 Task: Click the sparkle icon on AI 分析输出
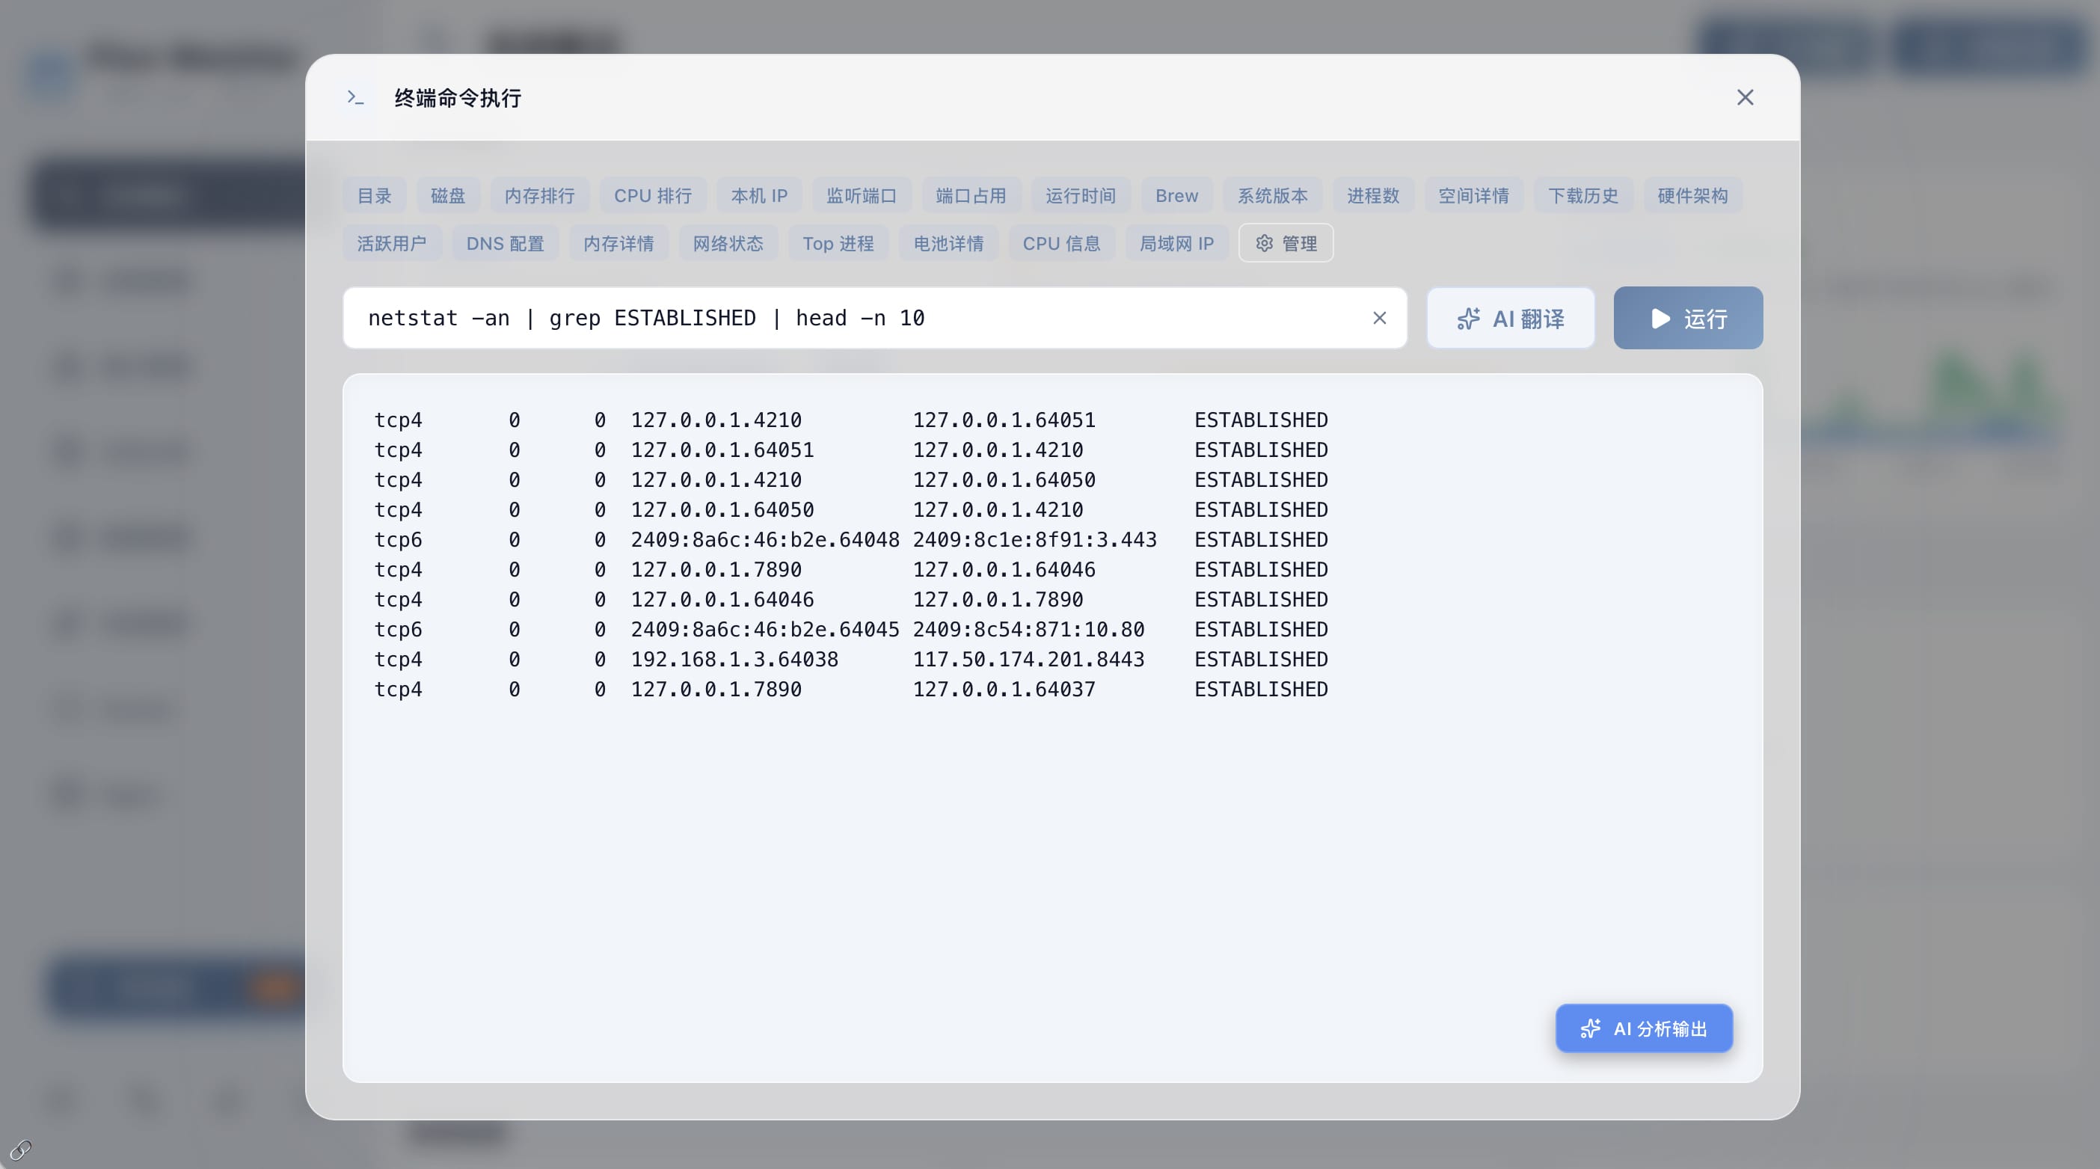click(x=1590, y=1029)
